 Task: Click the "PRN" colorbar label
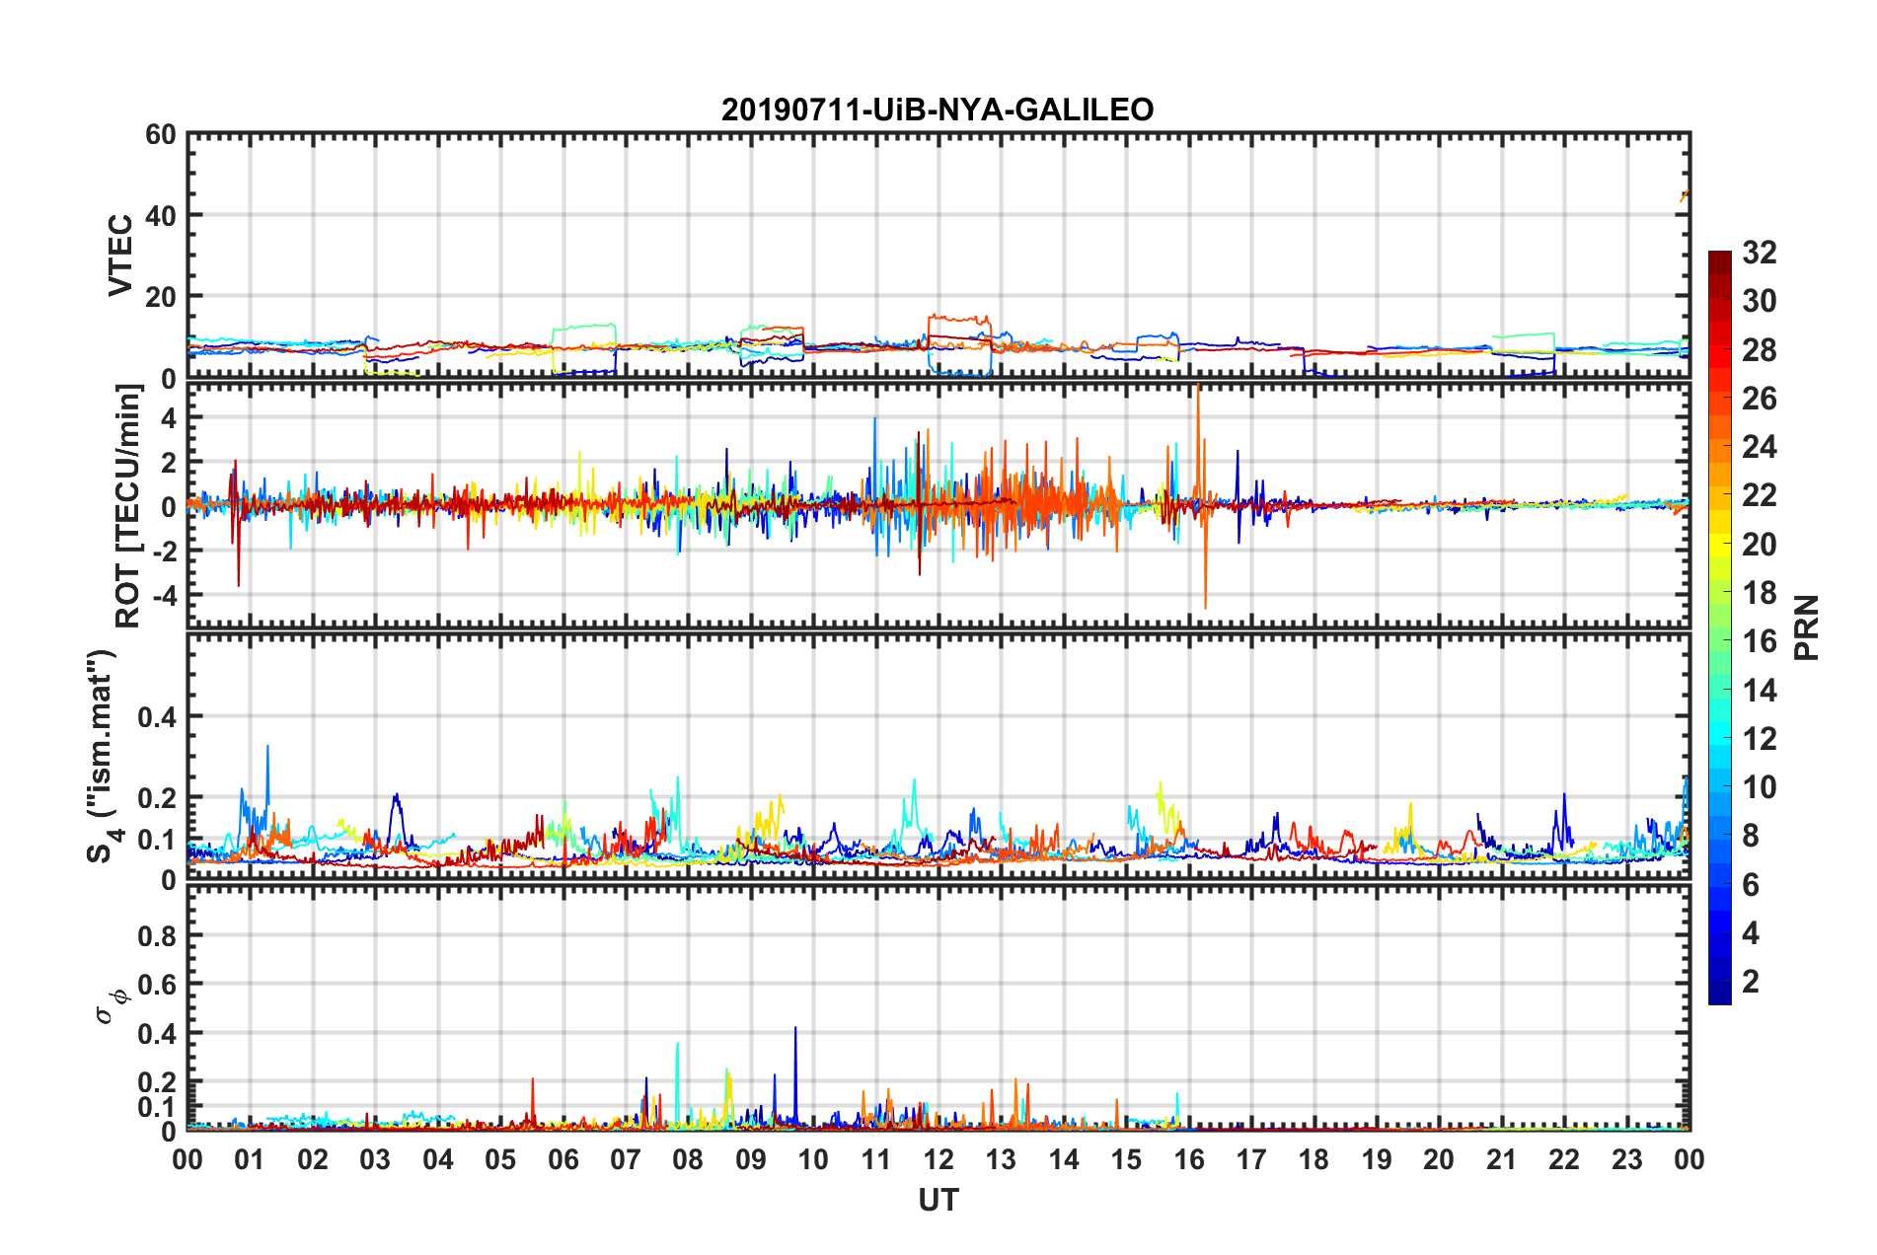[1807, 627]
